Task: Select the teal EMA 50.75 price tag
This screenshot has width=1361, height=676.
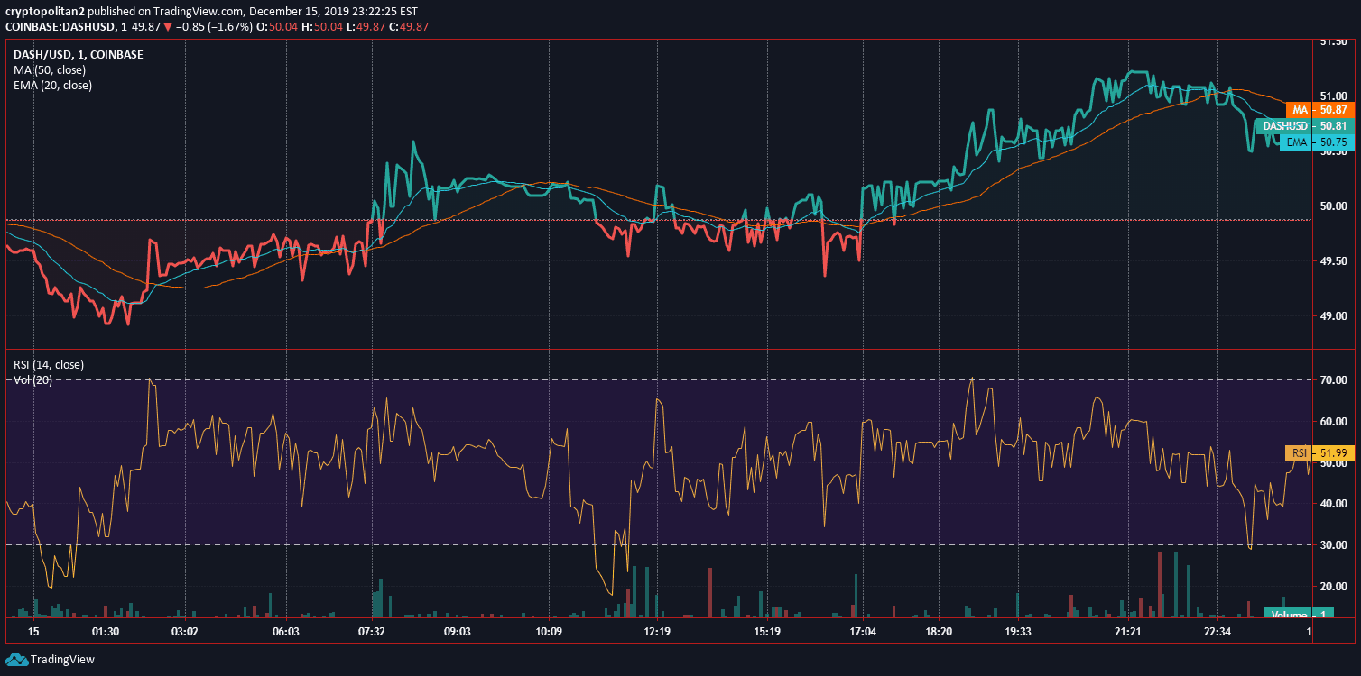Action: (x=1317, y=142)
